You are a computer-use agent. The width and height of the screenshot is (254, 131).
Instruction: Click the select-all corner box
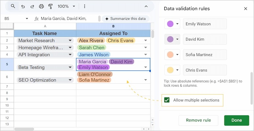[x=7, y=26]
